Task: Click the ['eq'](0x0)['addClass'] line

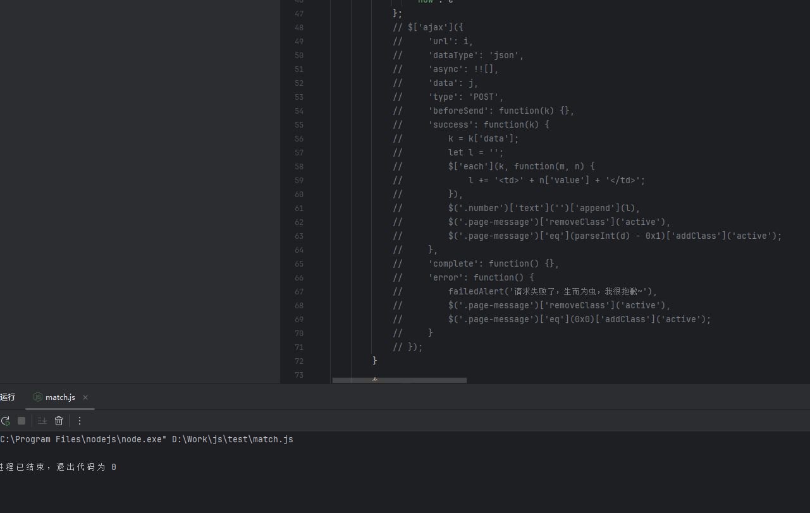Action: click(552, 320)
